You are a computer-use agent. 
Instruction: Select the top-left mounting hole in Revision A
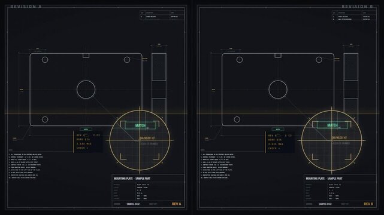45,60
